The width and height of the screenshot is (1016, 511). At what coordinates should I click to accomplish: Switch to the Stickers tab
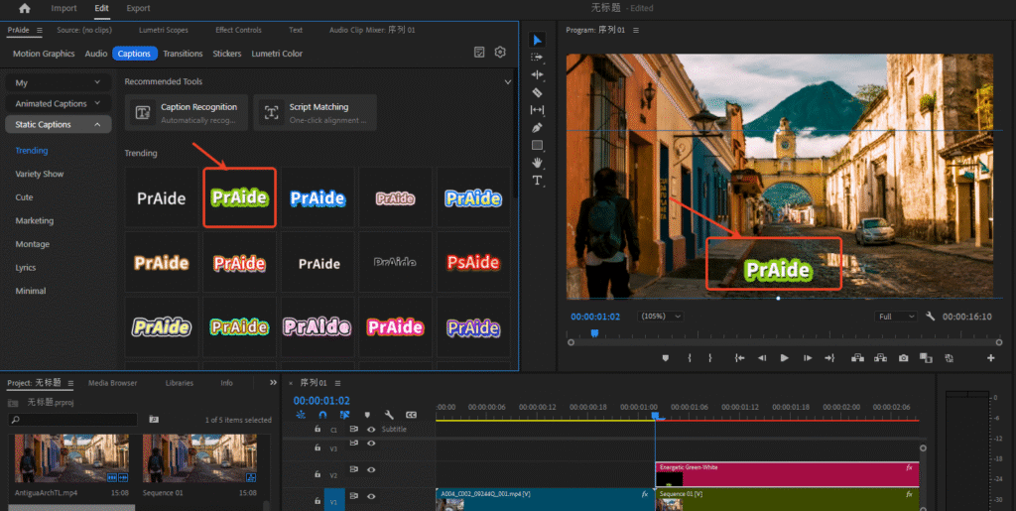[x=226, y=54]
